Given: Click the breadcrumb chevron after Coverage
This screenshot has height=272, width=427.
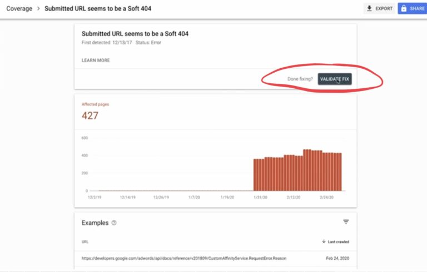Looking at the screenshot, I should click(38, 9).
